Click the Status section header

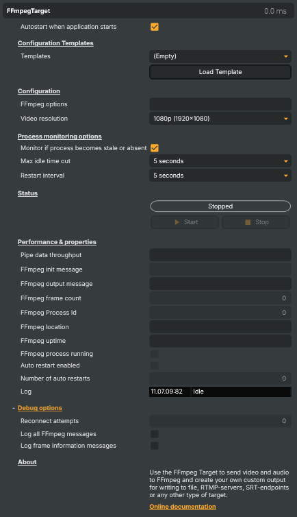(x=27, y=193)
